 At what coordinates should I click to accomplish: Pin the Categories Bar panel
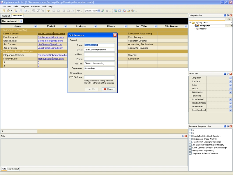(228, 15)
